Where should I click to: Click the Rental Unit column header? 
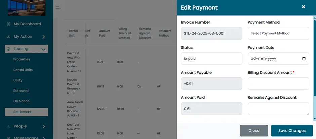point(73,33)
